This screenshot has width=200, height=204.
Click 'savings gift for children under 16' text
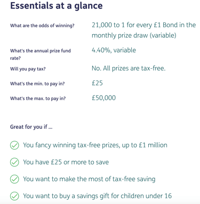pyautogui.click(x=124, y=196)
